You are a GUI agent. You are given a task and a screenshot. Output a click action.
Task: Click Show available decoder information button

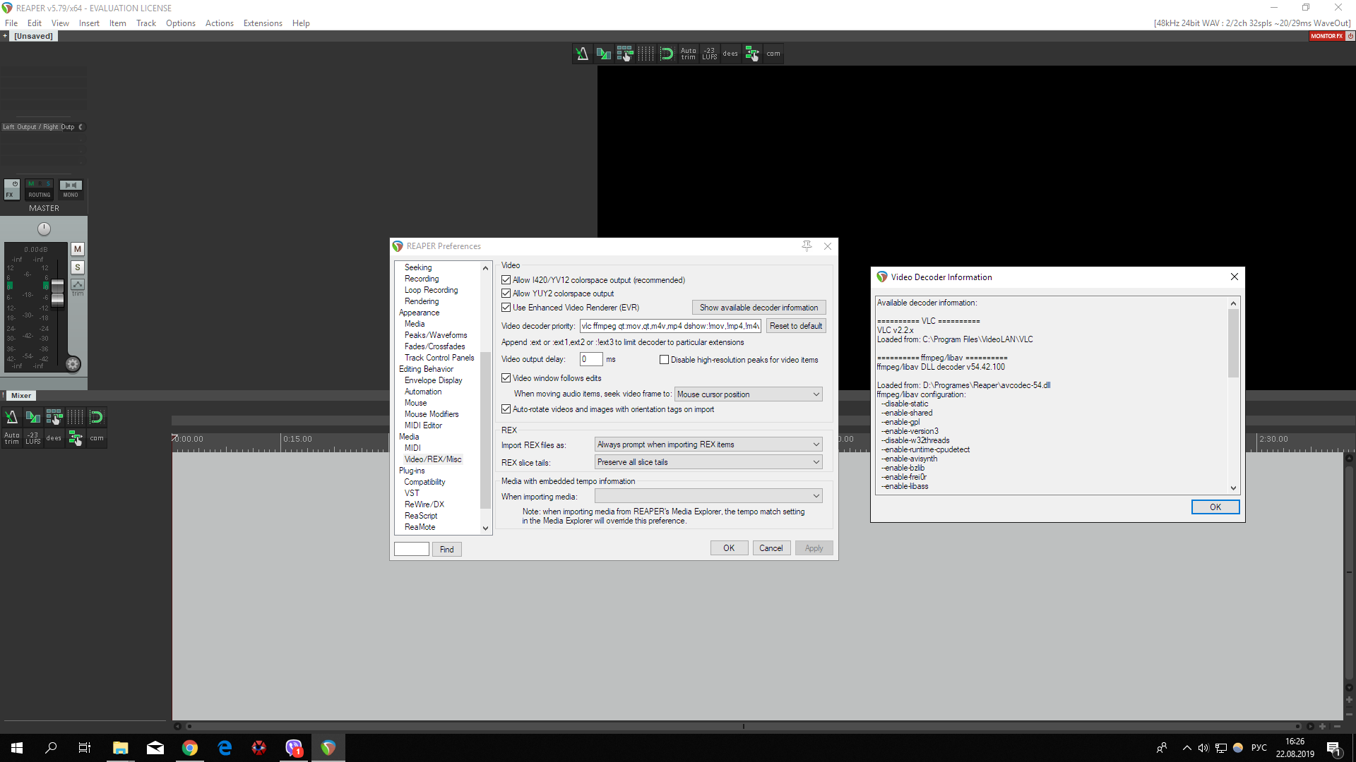click(x=759, y=308)
